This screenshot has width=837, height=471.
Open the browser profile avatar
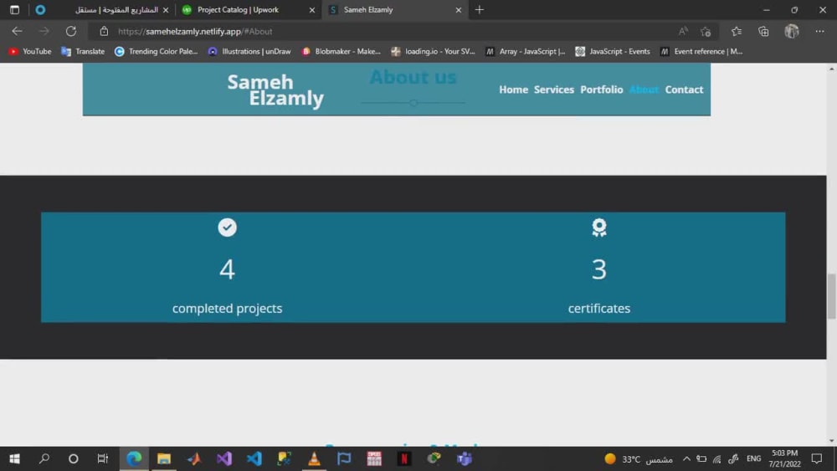792,32
